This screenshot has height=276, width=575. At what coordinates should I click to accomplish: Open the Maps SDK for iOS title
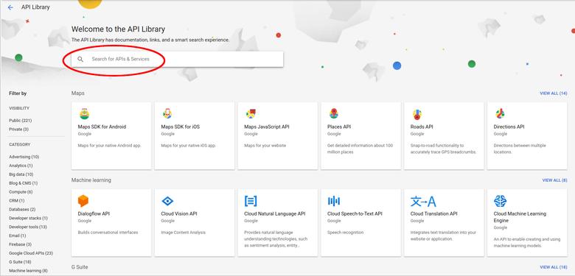coord(181,127)
